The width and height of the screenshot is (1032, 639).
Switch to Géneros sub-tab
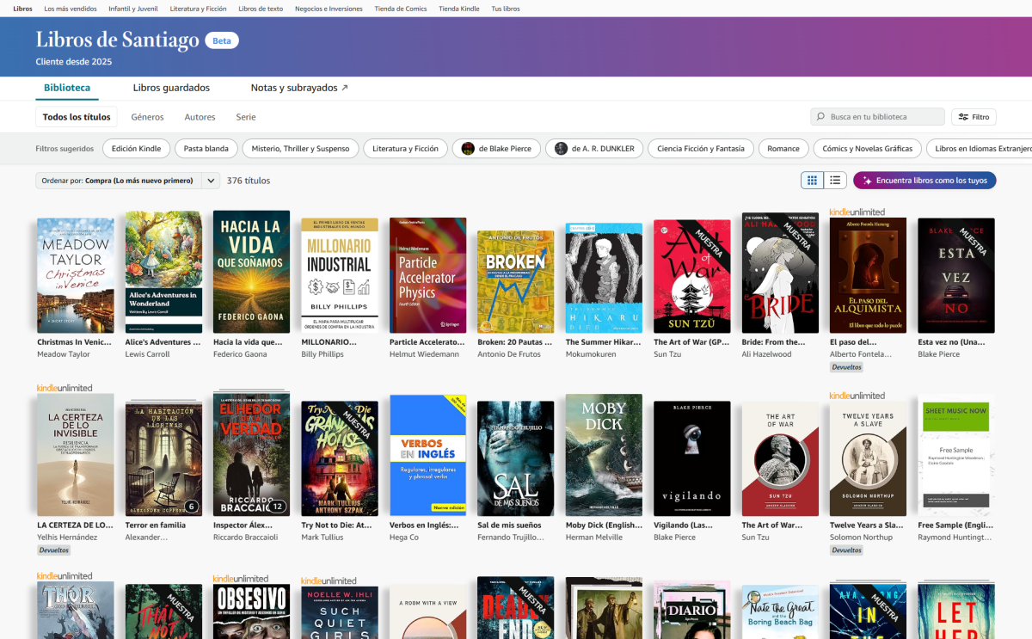pyautogui.click(x=147, y=117)
